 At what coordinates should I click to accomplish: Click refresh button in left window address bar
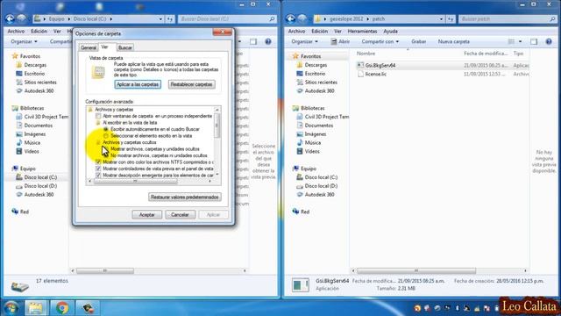170,18
